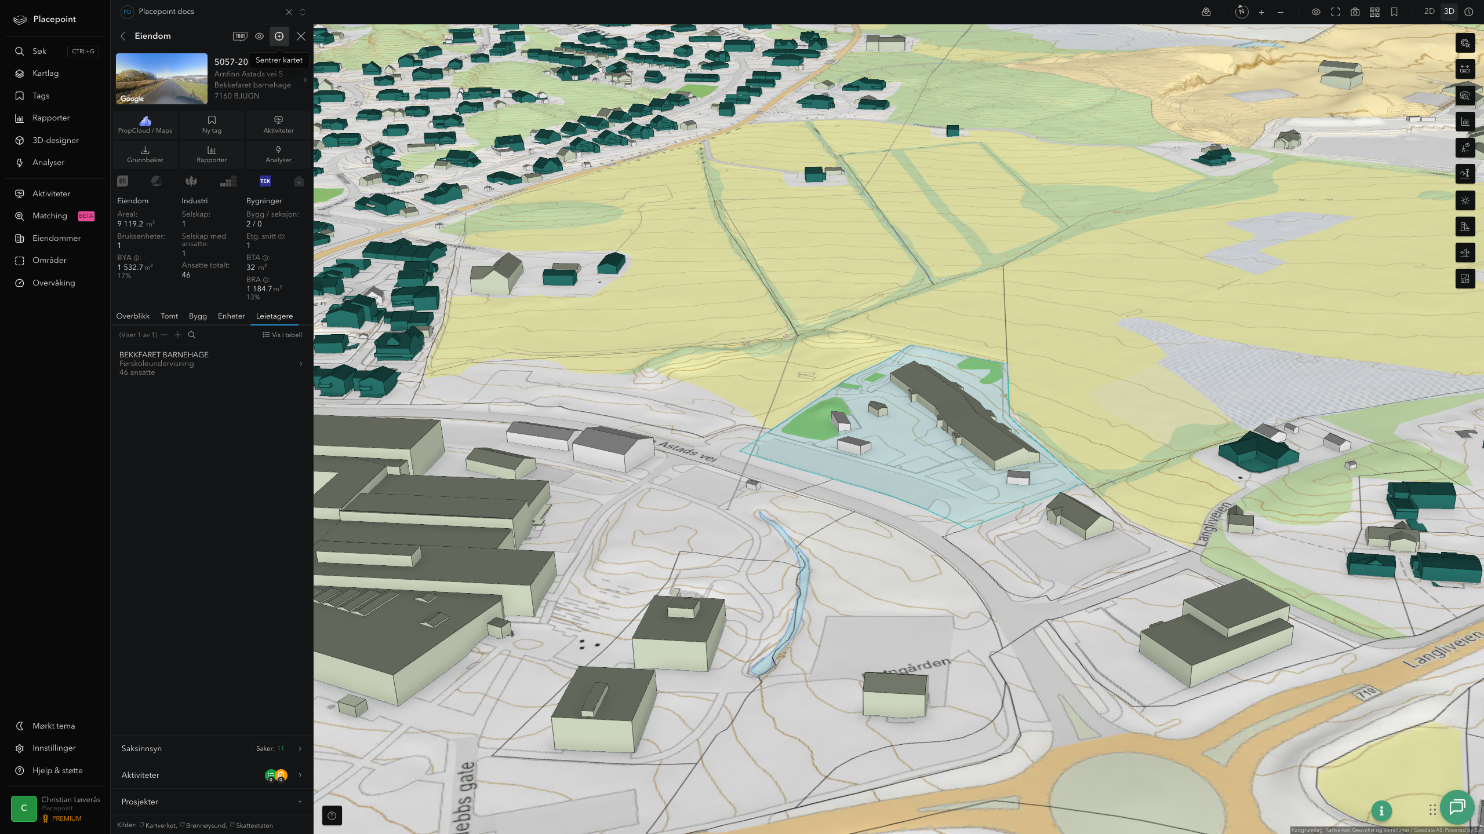Image resolution: width=1484 pixels, height=834 pixels.
Task: Open the Overblikk tab
Action: [x=133, y=316]
